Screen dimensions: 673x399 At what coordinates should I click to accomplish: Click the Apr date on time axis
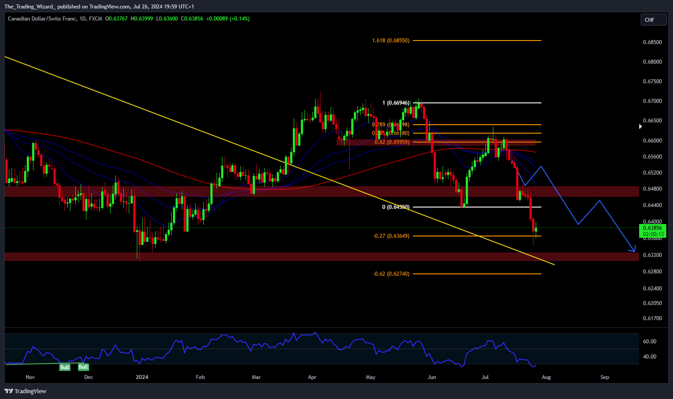[x=312, y=377]
